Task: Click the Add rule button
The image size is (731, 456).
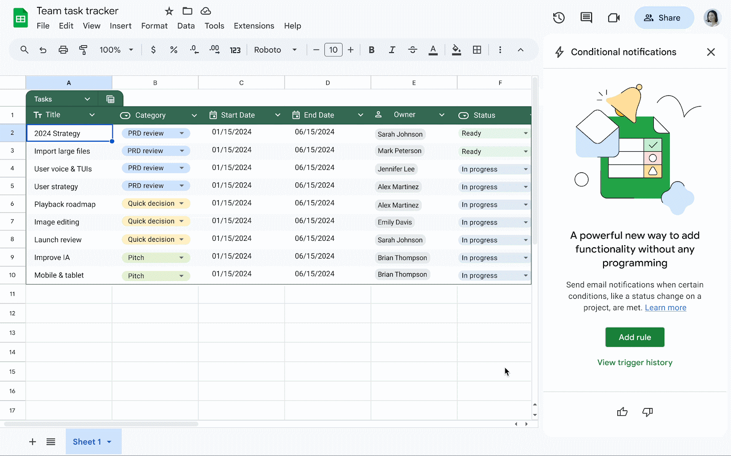Action: pyautogui.click(x=635, y=337)
